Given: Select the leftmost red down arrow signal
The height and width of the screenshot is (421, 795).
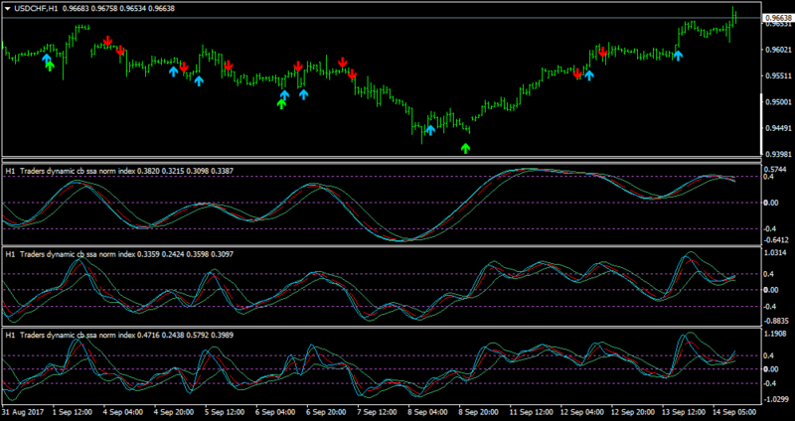Looking at the screenshot, I should click(x=107, y=41).
